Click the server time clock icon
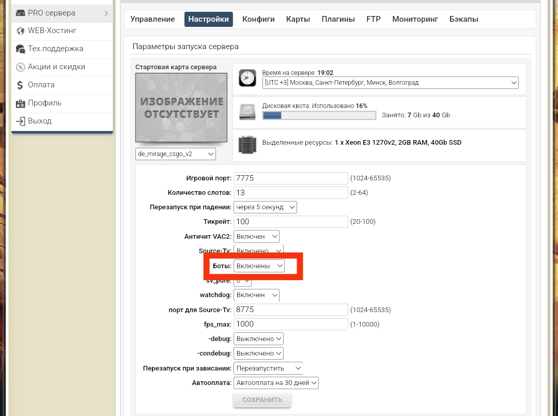Screen dimensions: 558x416 [x=247, y=78]
